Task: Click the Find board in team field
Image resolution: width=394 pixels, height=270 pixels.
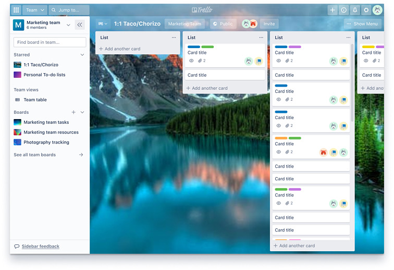Action: [x=50, y=42]
